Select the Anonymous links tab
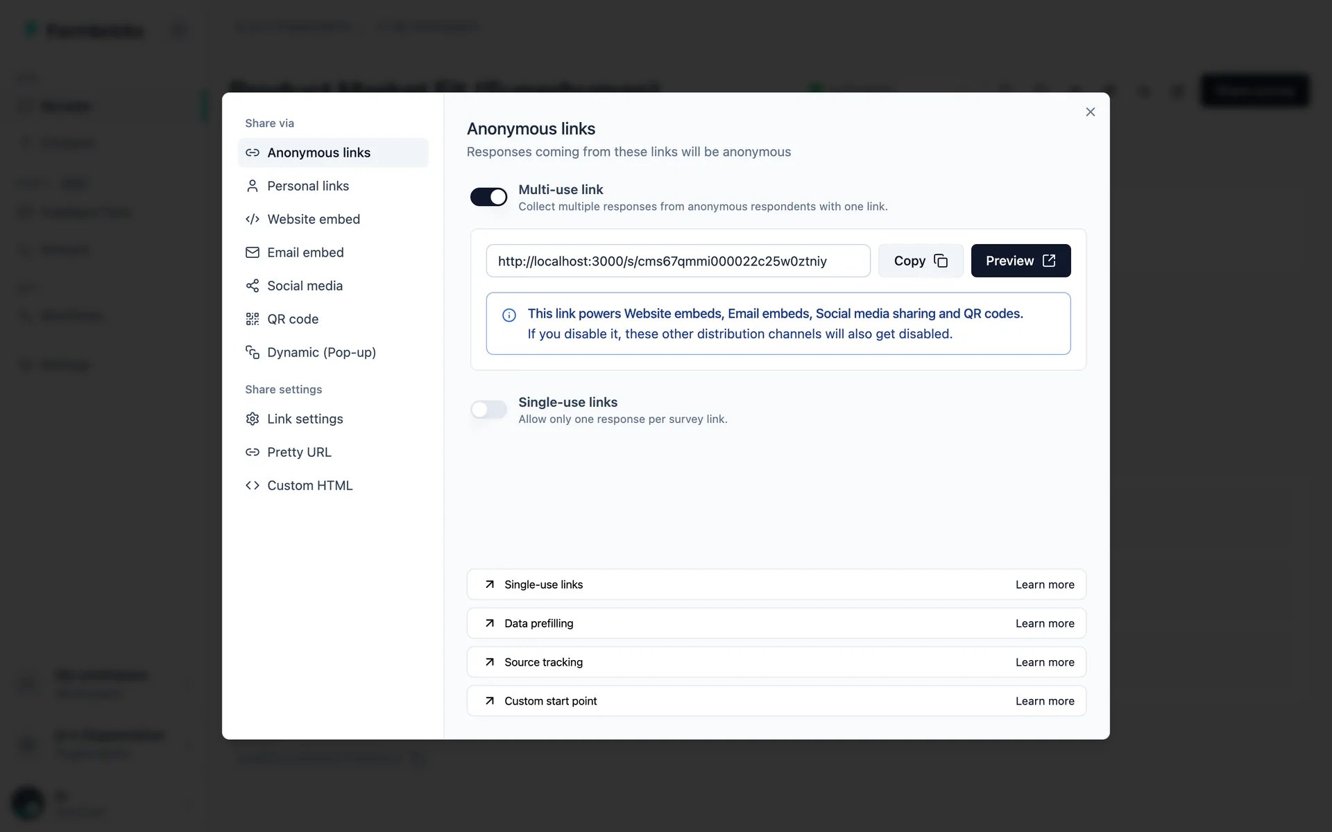The width and height of the screenshot is (1332, 832). pyautogui.click(x=333, y=153)
